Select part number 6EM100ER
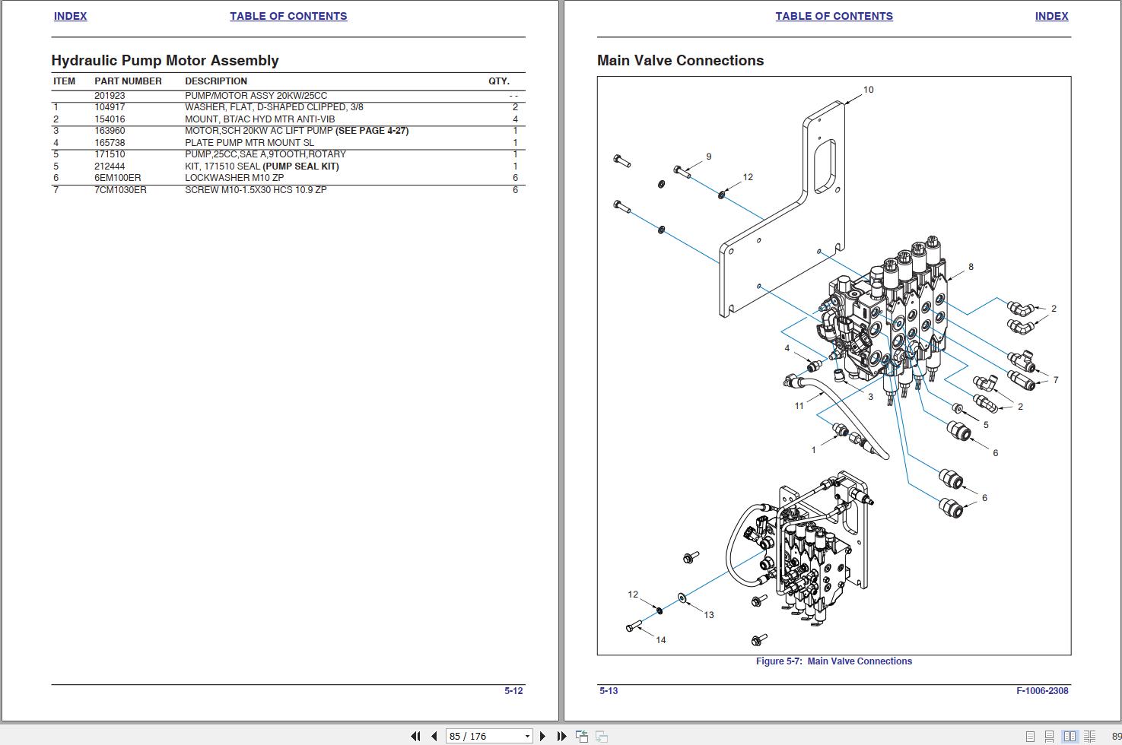The image size is (1122, 745). (x=117, y=178)
